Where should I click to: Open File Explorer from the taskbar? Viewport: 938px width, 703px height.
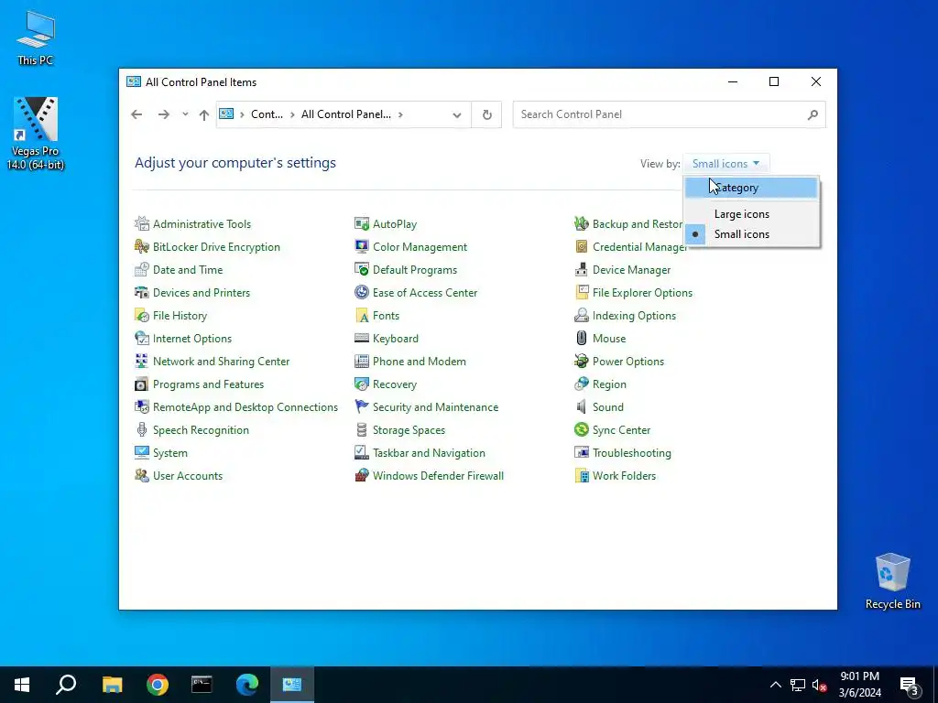click(112, 685)
